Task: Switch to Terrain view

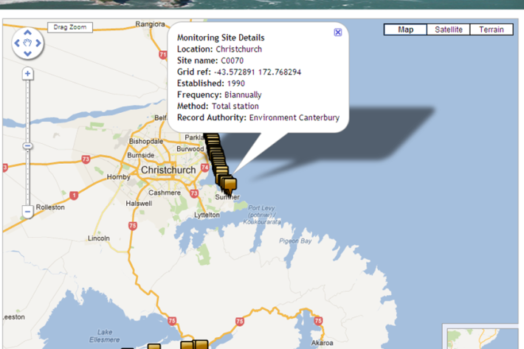Action: tap(491, 30)
